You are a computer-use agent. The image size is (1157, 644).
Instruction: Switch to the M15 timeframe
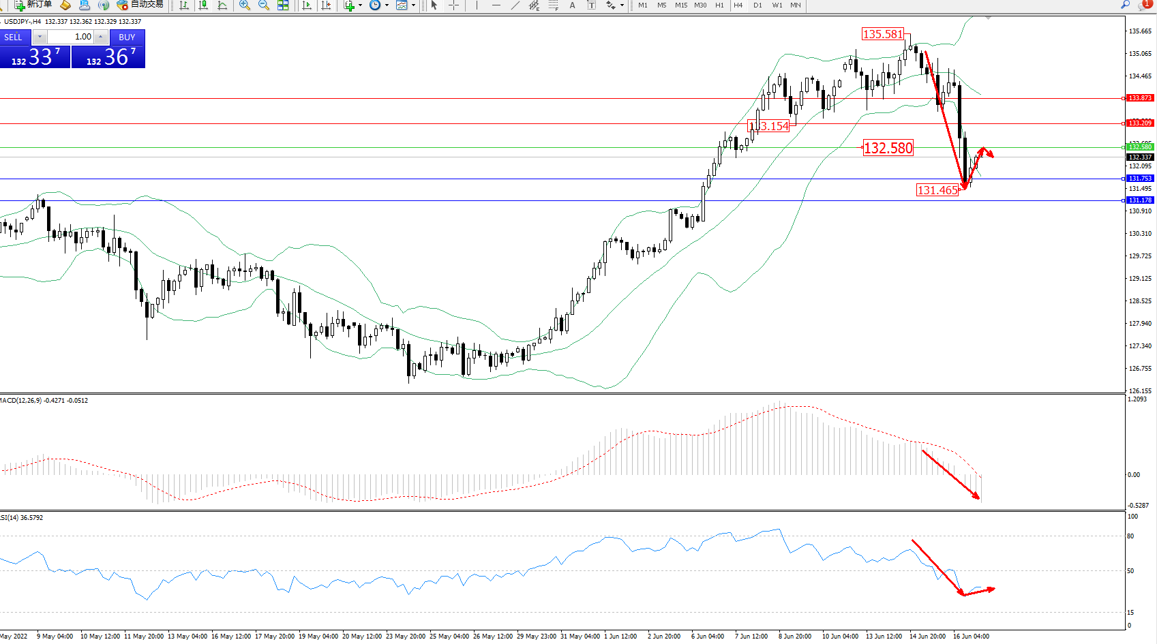pyautogui.click(x=681, y=5)
